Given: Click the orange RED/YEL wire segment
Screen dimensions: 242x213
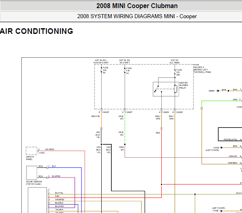Looking at the screenshot, I should pyautogui.click(x=101, y=120).
